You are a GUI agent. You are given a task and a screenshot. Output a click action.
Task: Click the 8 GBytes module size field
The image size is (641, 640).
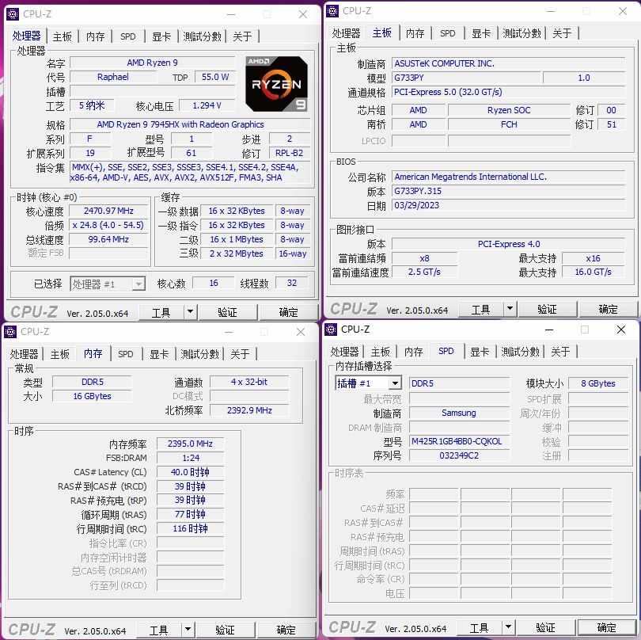tap(598, 383)
